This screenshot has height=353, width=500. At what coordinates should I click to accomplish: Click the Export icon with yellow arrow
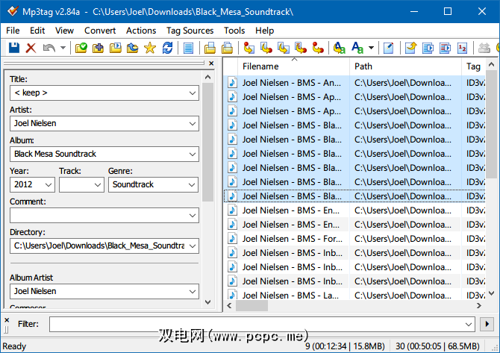[410, 49]
